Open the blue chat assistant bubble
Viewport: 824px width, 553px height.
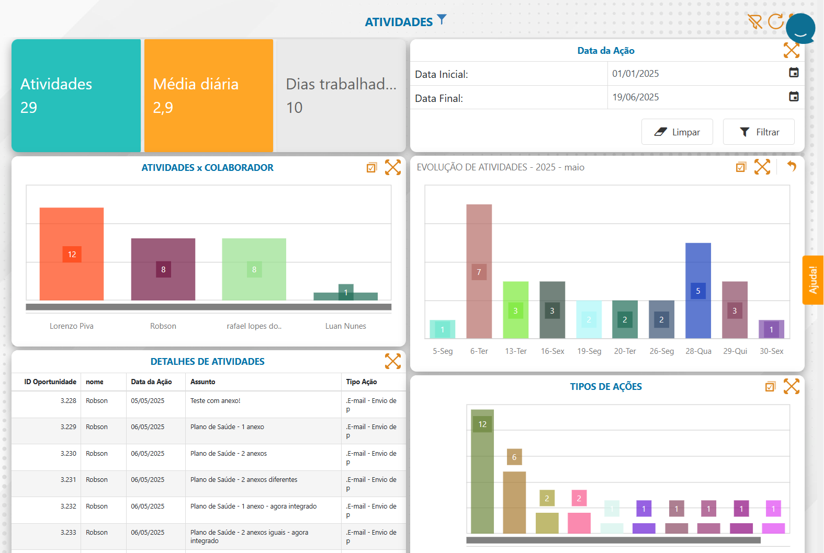(x=800, y=29)
